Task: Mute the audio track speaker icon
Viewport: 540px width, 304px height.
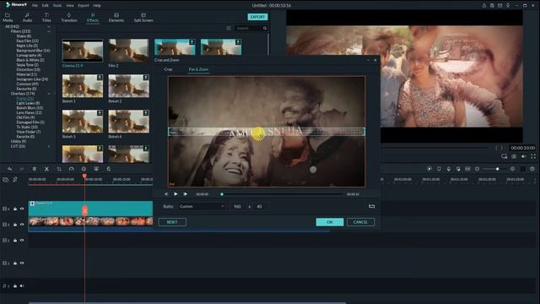Action: [22, 285]
